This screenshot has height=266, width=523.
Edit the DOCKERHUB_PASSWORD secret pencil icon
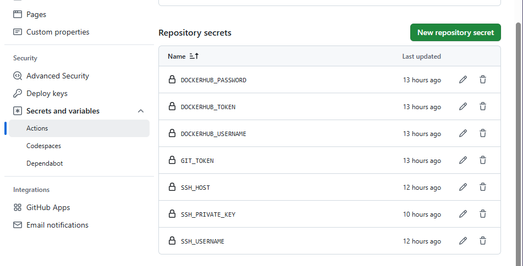point(463,80)
